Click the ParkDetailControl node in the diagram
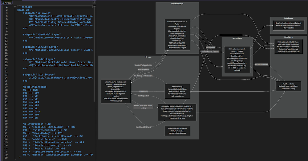The width and height of the screenshot is (308, 161). (x=177, y=112)
